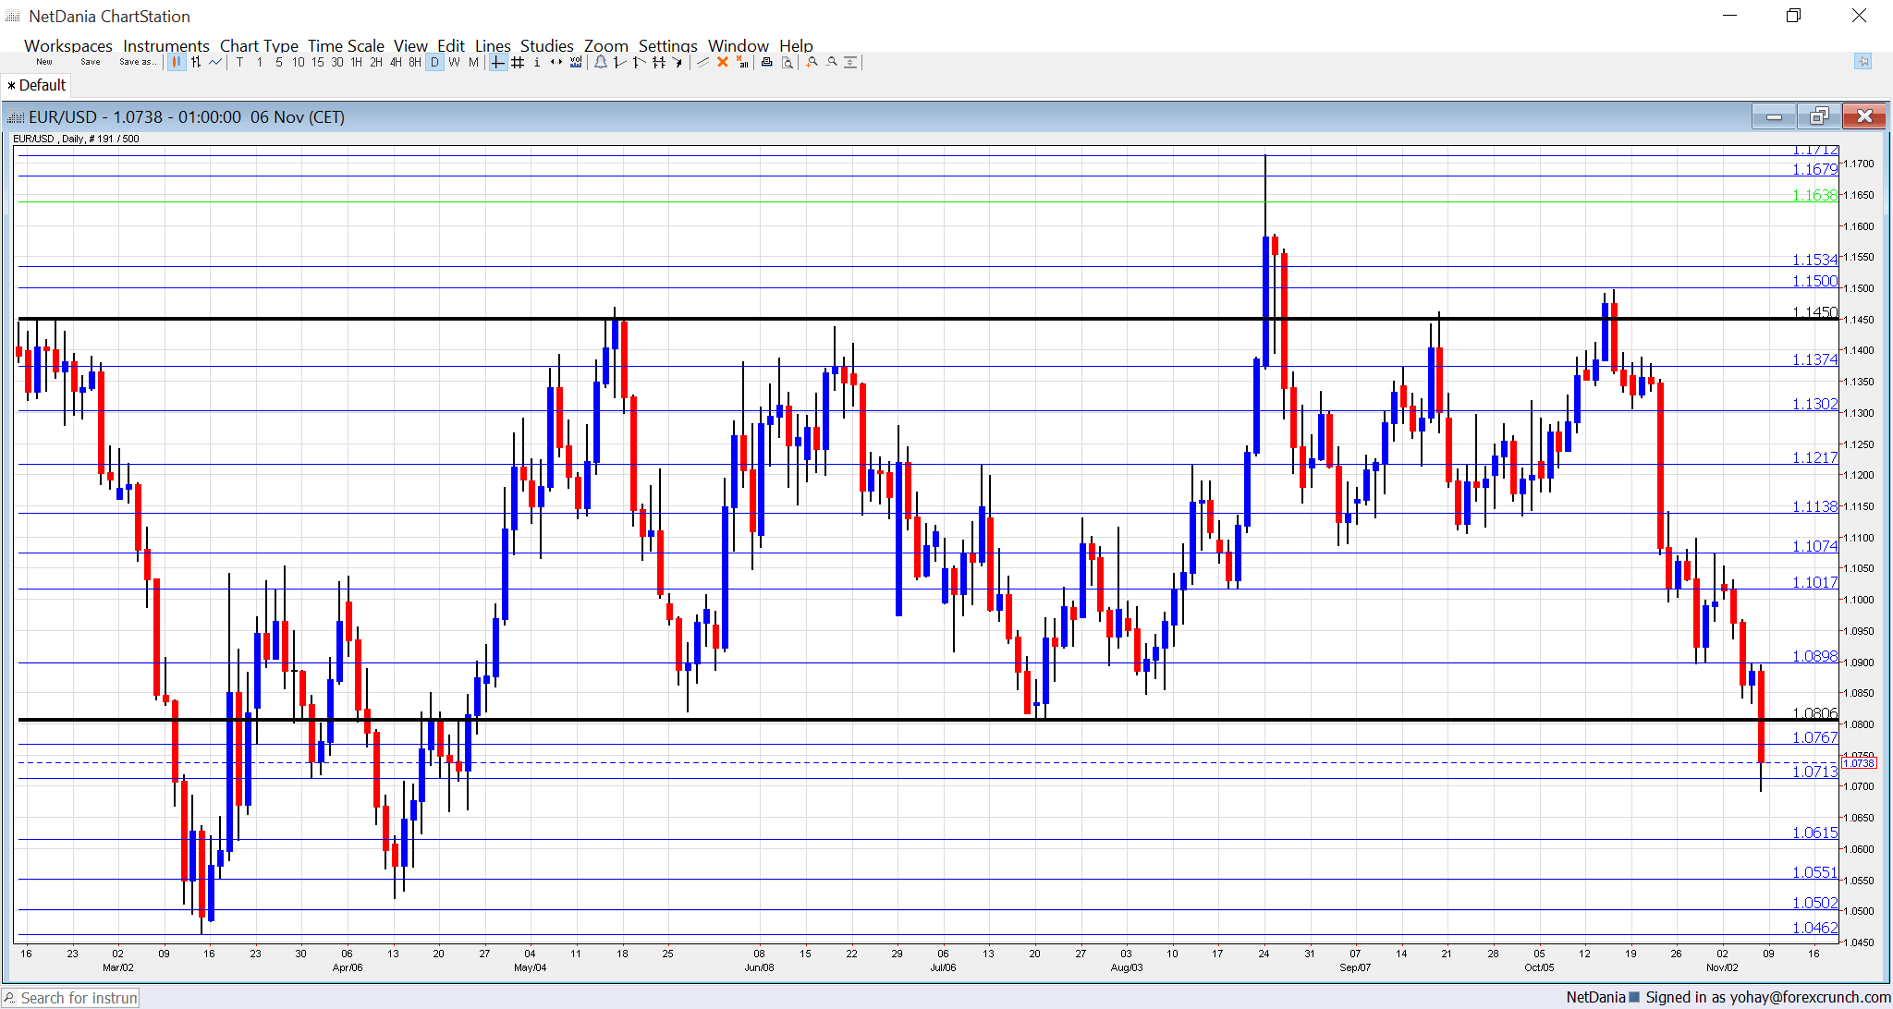Set time scale to 15 minutes
This screenshot has height=1009, width=1893.
click(317, 62)
